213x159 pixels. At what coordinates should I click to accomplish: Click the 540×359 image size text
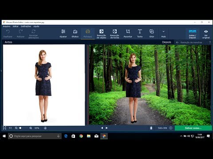click(162, 128)
